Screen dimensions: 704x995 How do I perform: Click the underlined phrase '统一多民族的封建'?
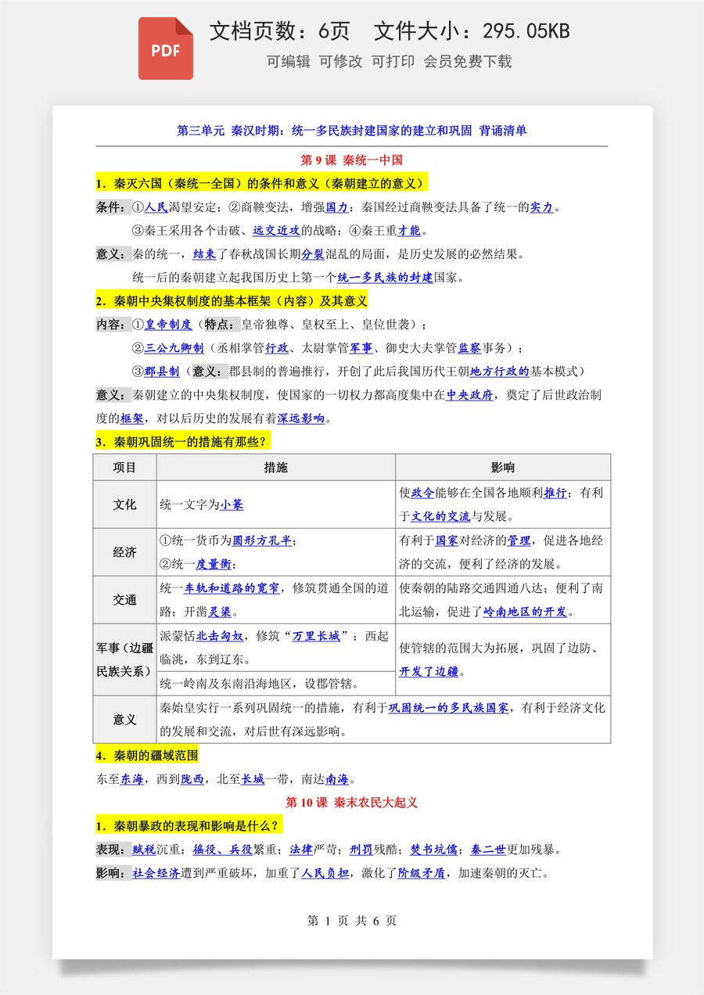(x=385, y=278)
